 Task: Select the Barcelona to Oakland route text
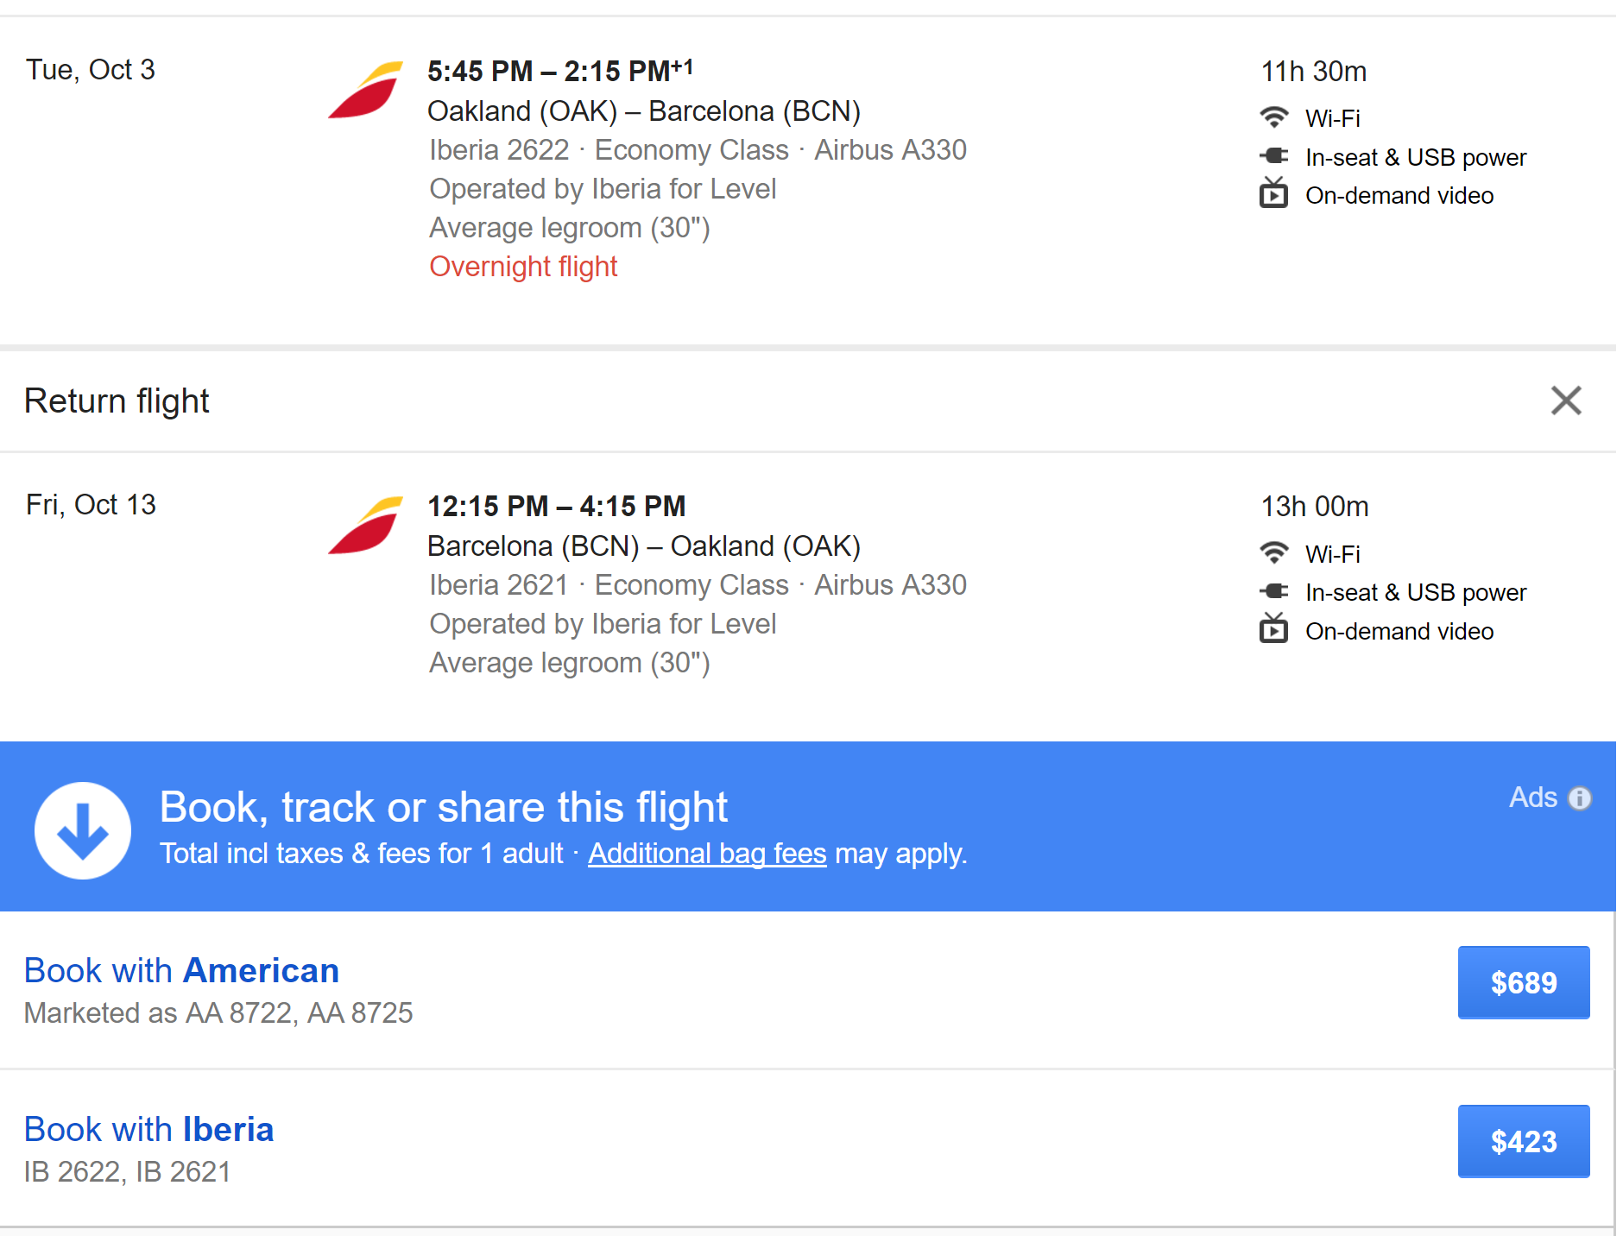coord(643,546)
